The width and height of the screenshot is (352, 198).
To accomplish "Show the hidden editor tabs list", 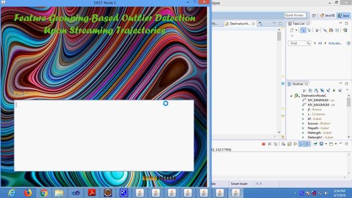I will tap(260, 24).
